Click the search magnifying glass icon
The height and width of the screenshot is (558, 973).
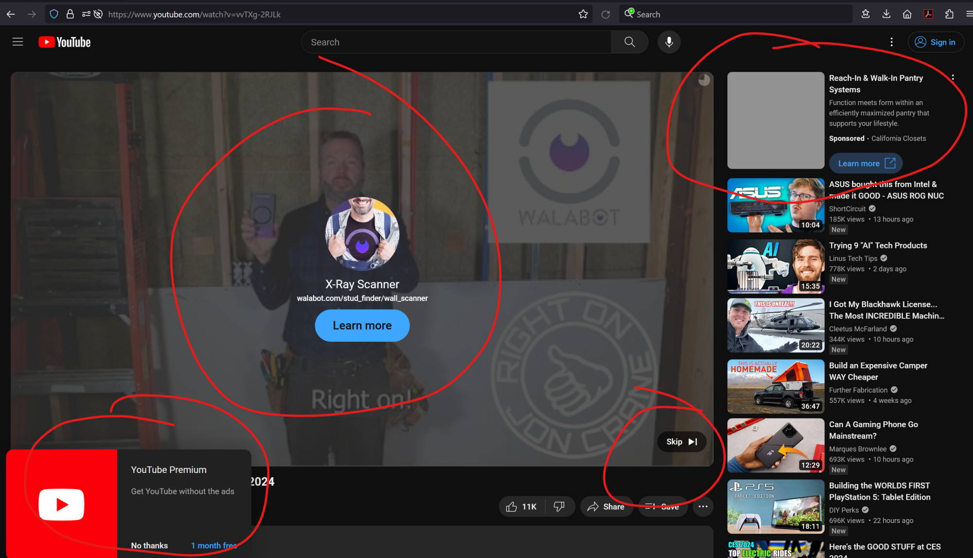630,42
